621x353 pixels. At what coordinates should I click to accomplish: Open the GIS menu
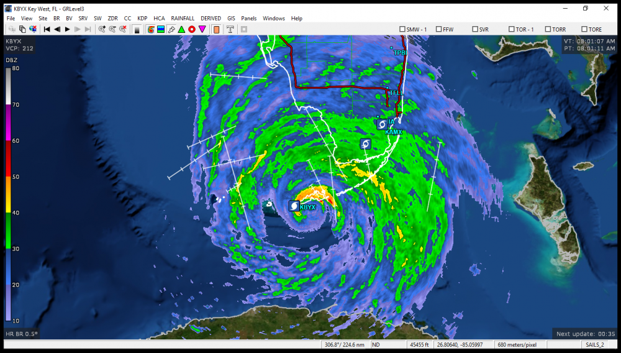coord(231,19)
